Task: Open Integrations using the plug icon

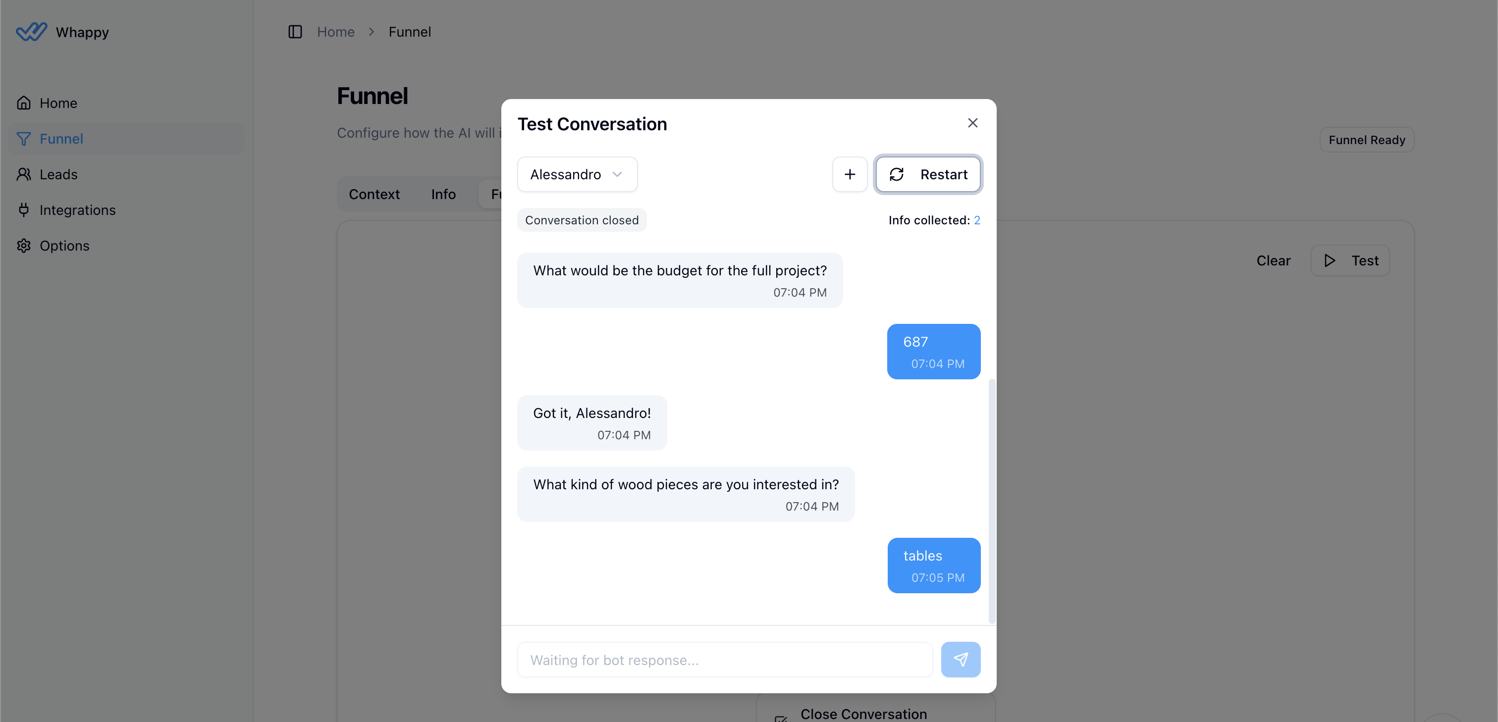Action: coord(23,209)
